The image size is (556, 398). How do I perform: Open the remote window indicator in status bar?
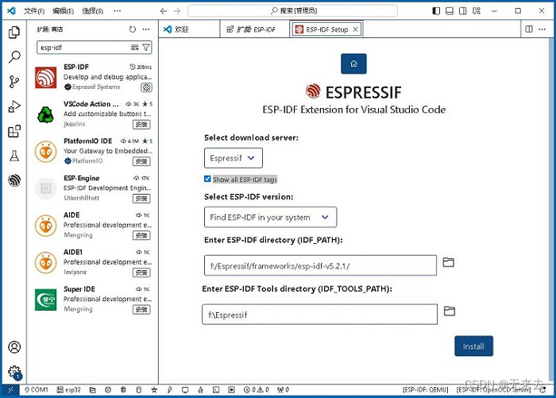[x=10, y=390]
